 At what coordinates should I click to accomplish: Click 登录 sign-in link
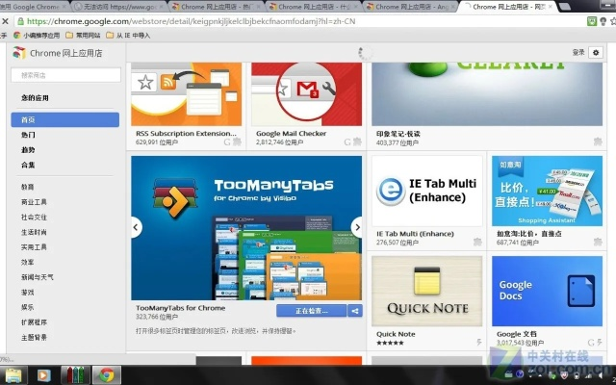coord(578,52)
